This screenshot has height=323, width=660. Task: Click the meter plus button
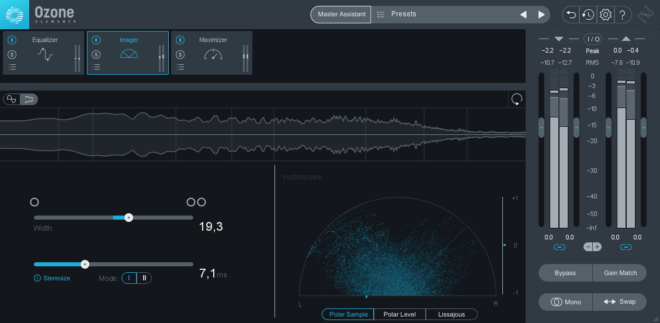[598, 247]
